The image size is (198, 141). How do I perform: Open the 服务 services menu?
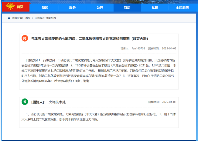click(72, 7)
